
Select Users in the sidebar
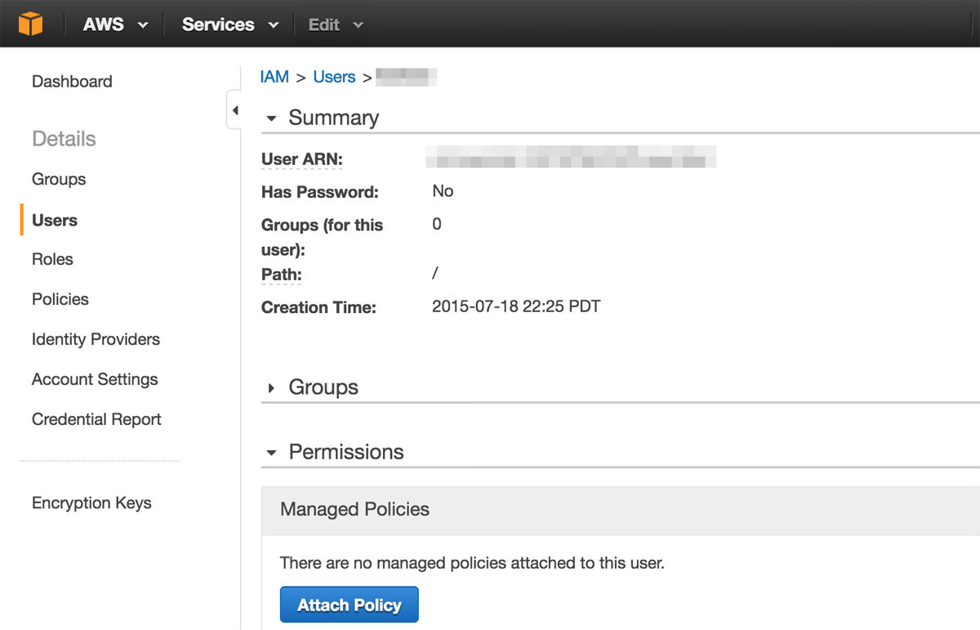(x=55, y=221)
